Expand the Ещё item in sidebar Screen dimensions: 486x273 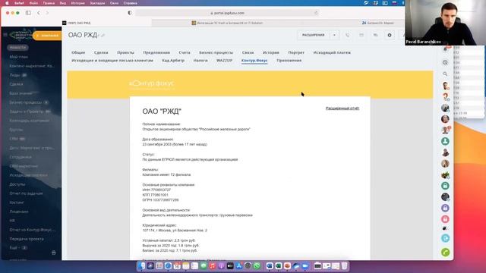(x=14, y=248)
